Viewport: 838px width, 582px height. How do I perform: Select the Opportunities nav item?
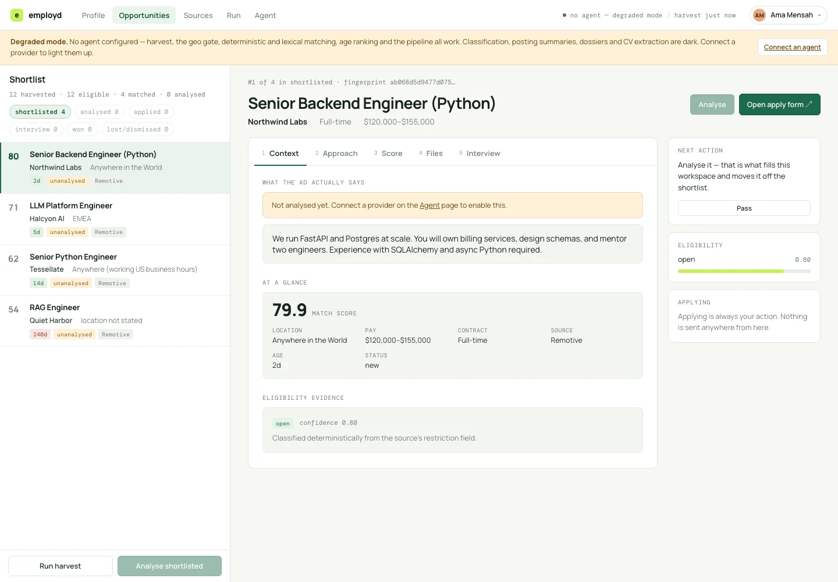point(144,15)
